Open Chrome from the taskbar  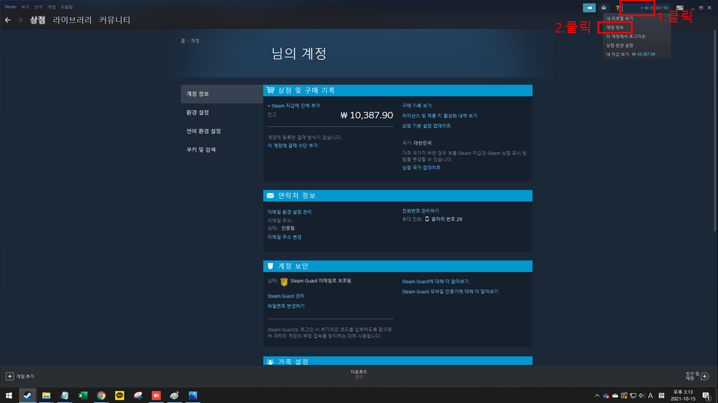101,396
